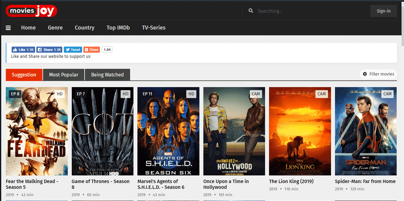
Task: Open Game of Thrones poster
Action: click(103, 131)
